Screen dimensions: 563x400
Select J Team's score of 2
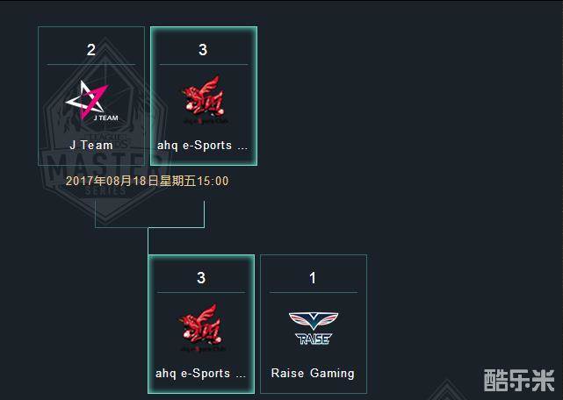point(91,50)
